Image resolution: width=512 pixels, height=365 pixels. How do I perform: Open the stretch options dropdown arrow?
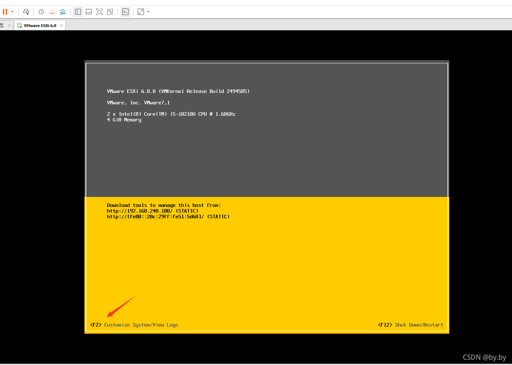pos(148,12)
